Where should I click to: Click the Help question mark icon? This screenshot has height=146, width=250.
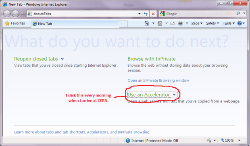click(x=240, y=23)
